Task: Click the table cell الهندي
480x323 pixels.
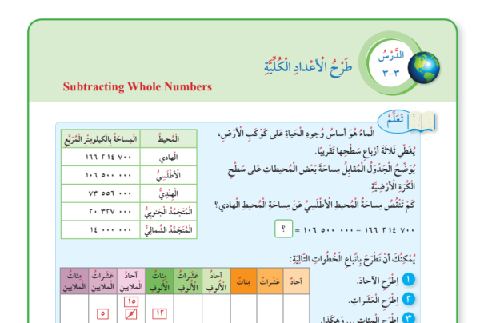Action: point(168,193)
